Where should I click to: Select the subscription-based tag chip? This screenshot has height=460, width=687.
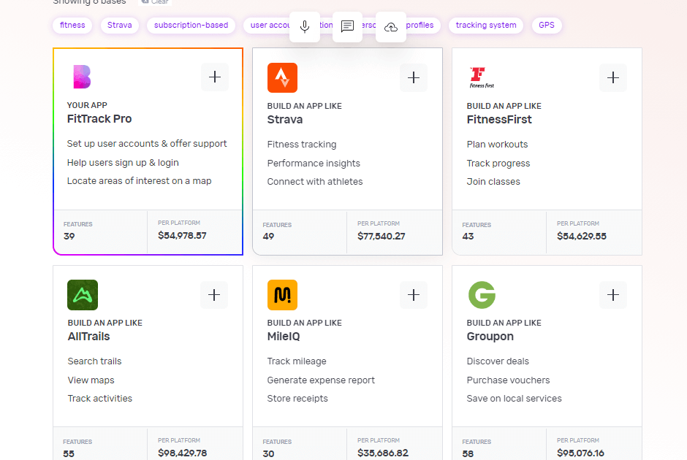[191, 26]
